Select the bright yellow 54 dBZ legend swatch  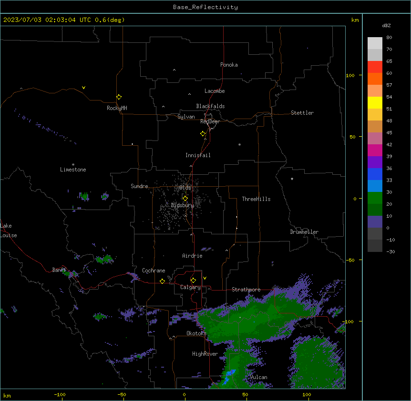(375, 102)
